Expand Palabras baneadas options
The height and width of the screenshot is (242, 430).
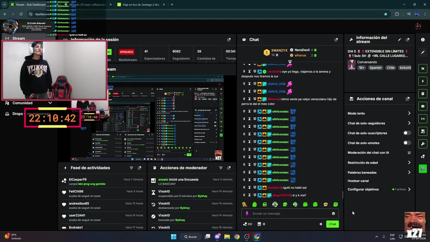[409, 172]
